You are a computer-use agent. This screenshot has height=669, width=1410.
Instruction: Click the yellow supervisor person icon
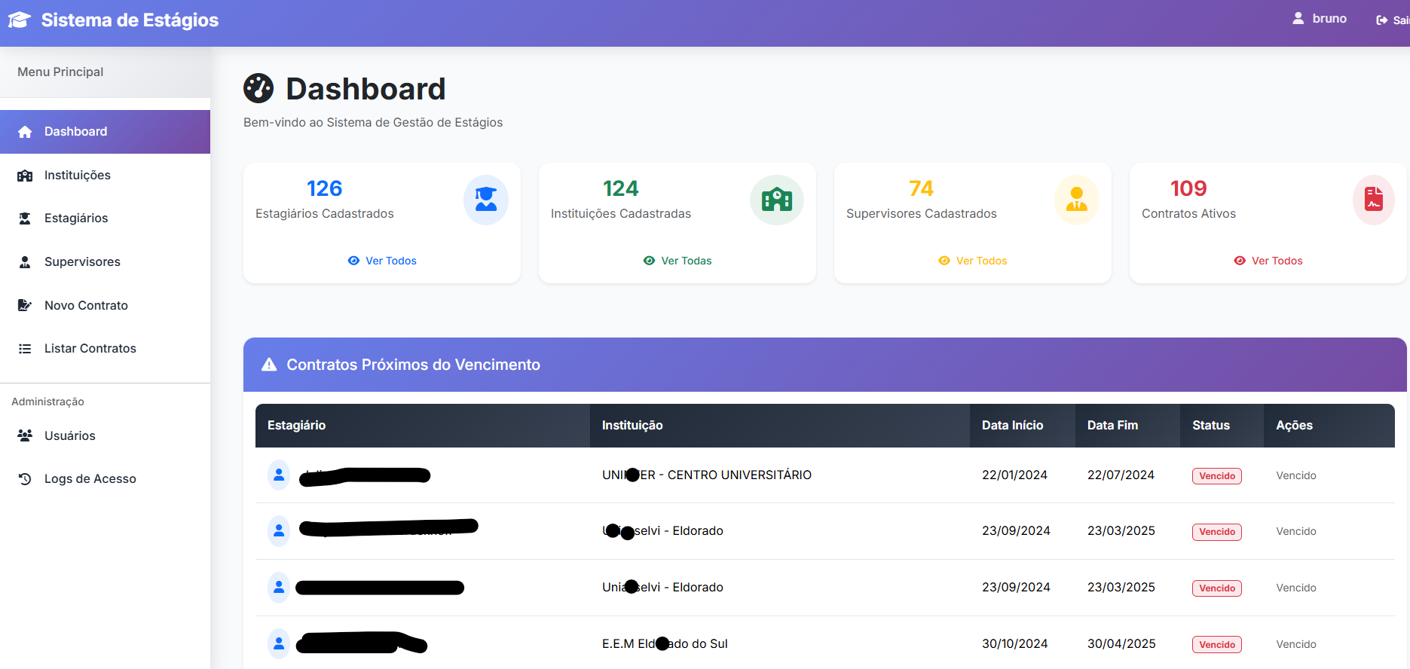point(1076,200)
